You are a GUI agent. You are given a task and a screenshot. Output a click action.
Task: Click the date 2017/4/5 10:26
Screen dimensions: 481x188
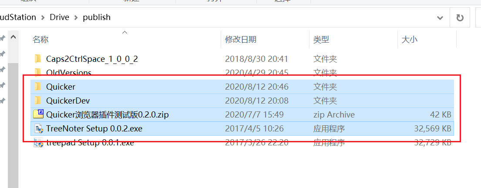click(x=254, y=129)
